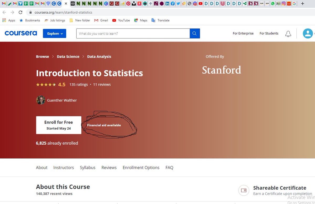Screen dimensions: 315x204
Task: Click Guenther Walther's profile photo
Action: (x=40, y=100)
